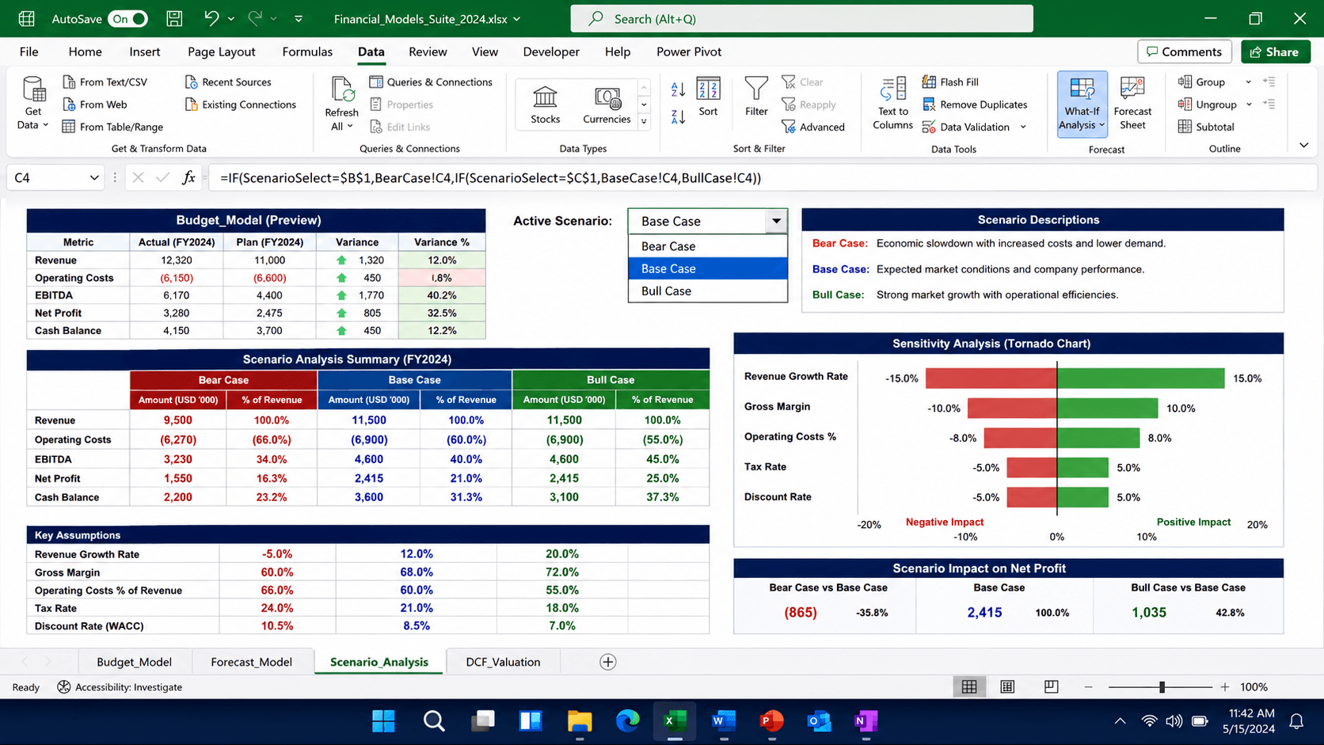
Task: Collapse the ribbon with the chevron
Action: [x=1304, y=145]
